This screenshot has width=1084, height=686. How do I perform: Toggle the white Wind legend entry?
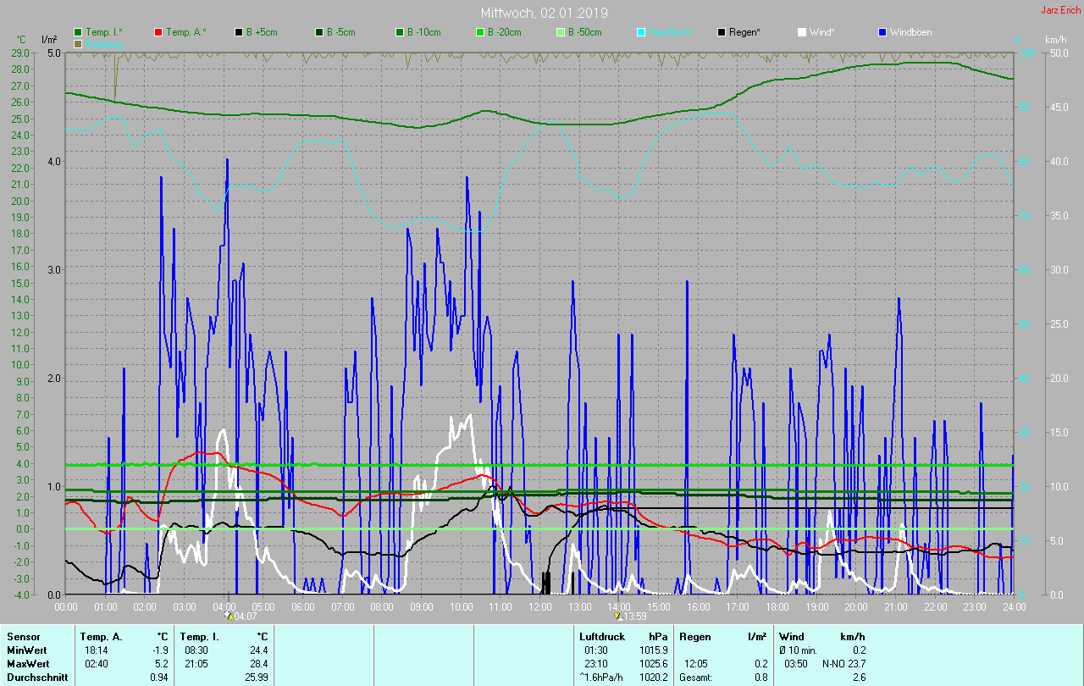(802, 32)
